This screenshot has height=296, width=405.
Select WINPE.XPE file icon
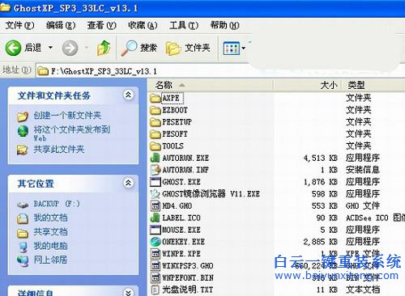156,254
